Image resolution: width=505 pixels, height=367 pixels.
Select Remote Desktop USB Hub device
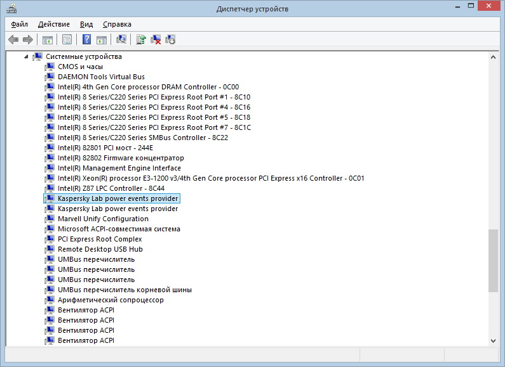tap(100, 249)
